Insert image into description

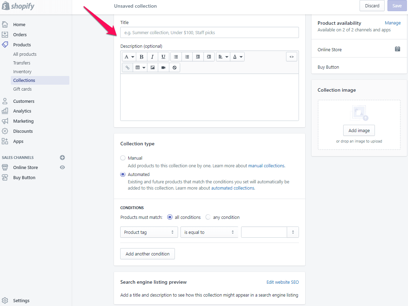pyautogui.click(x=153, y=68)
